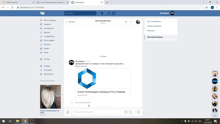
Task: Open Виктория Виннер name in chat header
Action: (103, 21)
